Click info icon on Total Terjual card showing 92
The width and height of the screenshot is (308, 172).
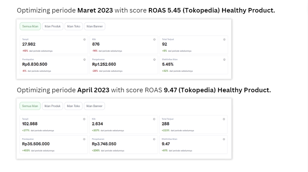pyautogui.click(x=224, y=40)
